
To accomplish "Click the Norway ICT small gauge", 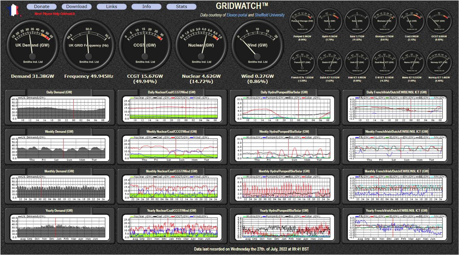I will point(439,62).
